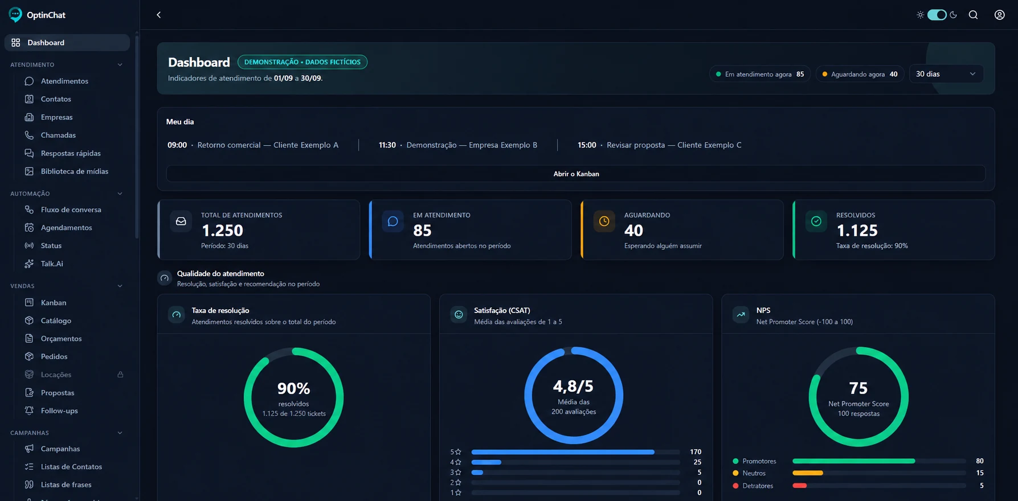
Task: Click the 11:30 Demonstração agenda item
Action: pyautogui.click(x=458, y=145)
